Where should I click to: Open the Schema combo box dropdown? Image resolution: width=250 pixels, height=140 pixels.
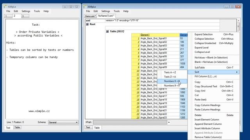77,122
